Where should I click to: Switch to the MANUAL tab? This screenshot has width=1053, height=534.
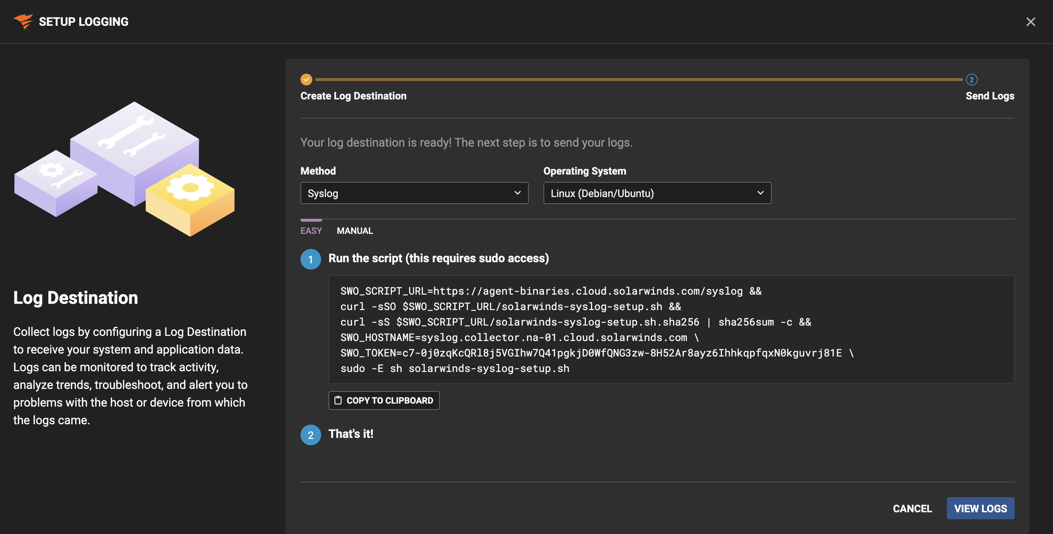coord(354,231)
